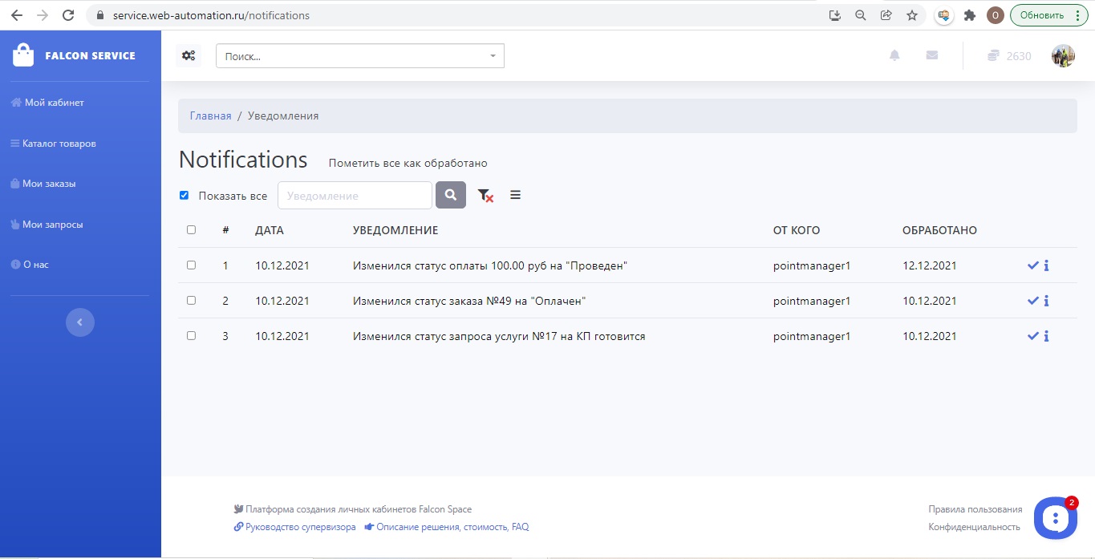Open "Мои заказы" in sidebar
Image resolution: width=1095 pixels, height=559 pixels.
[49, 184]
